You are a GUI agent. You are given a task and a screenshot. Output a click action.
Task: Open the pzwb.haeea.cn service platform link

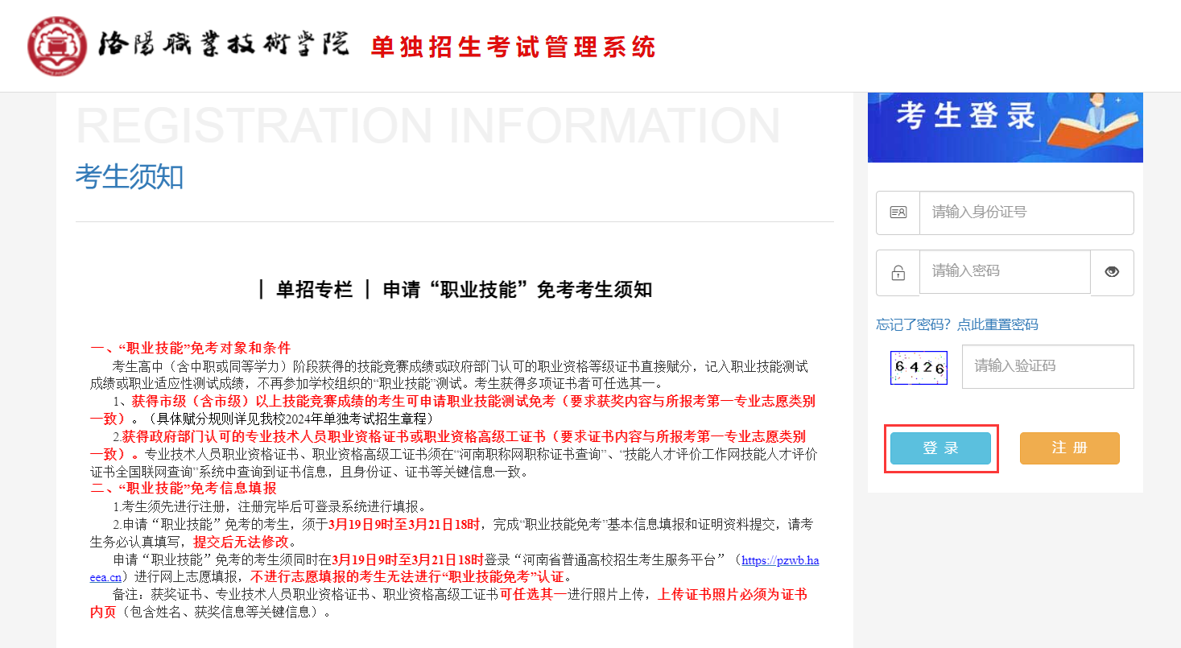pyautogui.click(x=779, y=560)
